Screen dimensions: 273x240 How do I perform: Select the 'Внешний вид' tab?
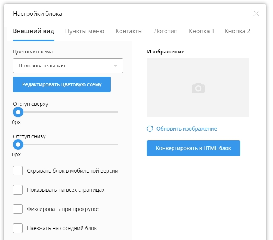point(34,31)
